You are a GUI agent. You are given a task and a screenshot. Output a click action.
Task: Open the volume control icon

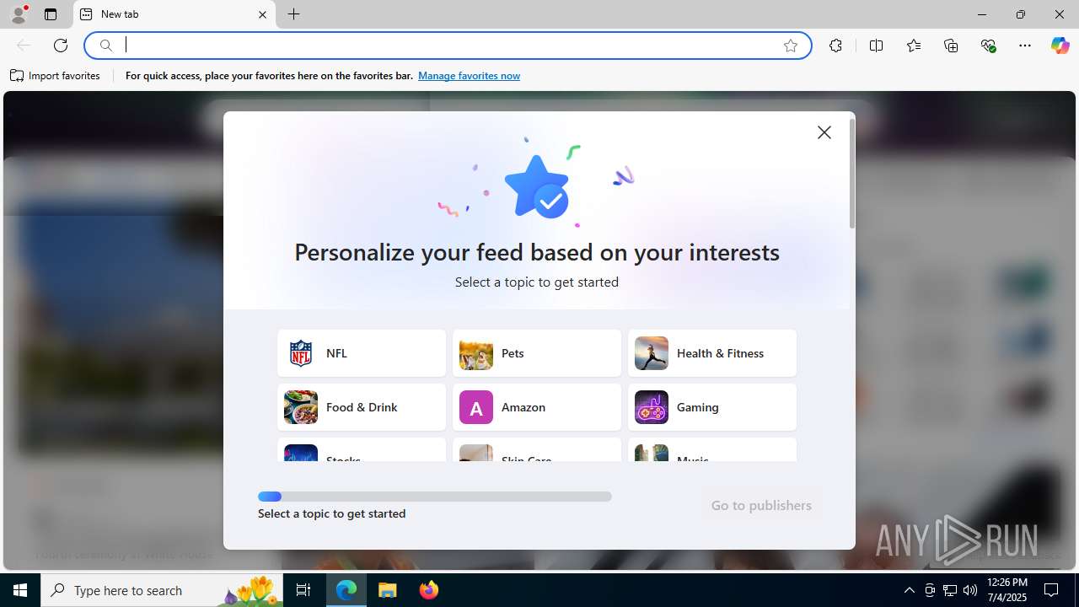tap(970, 590)
